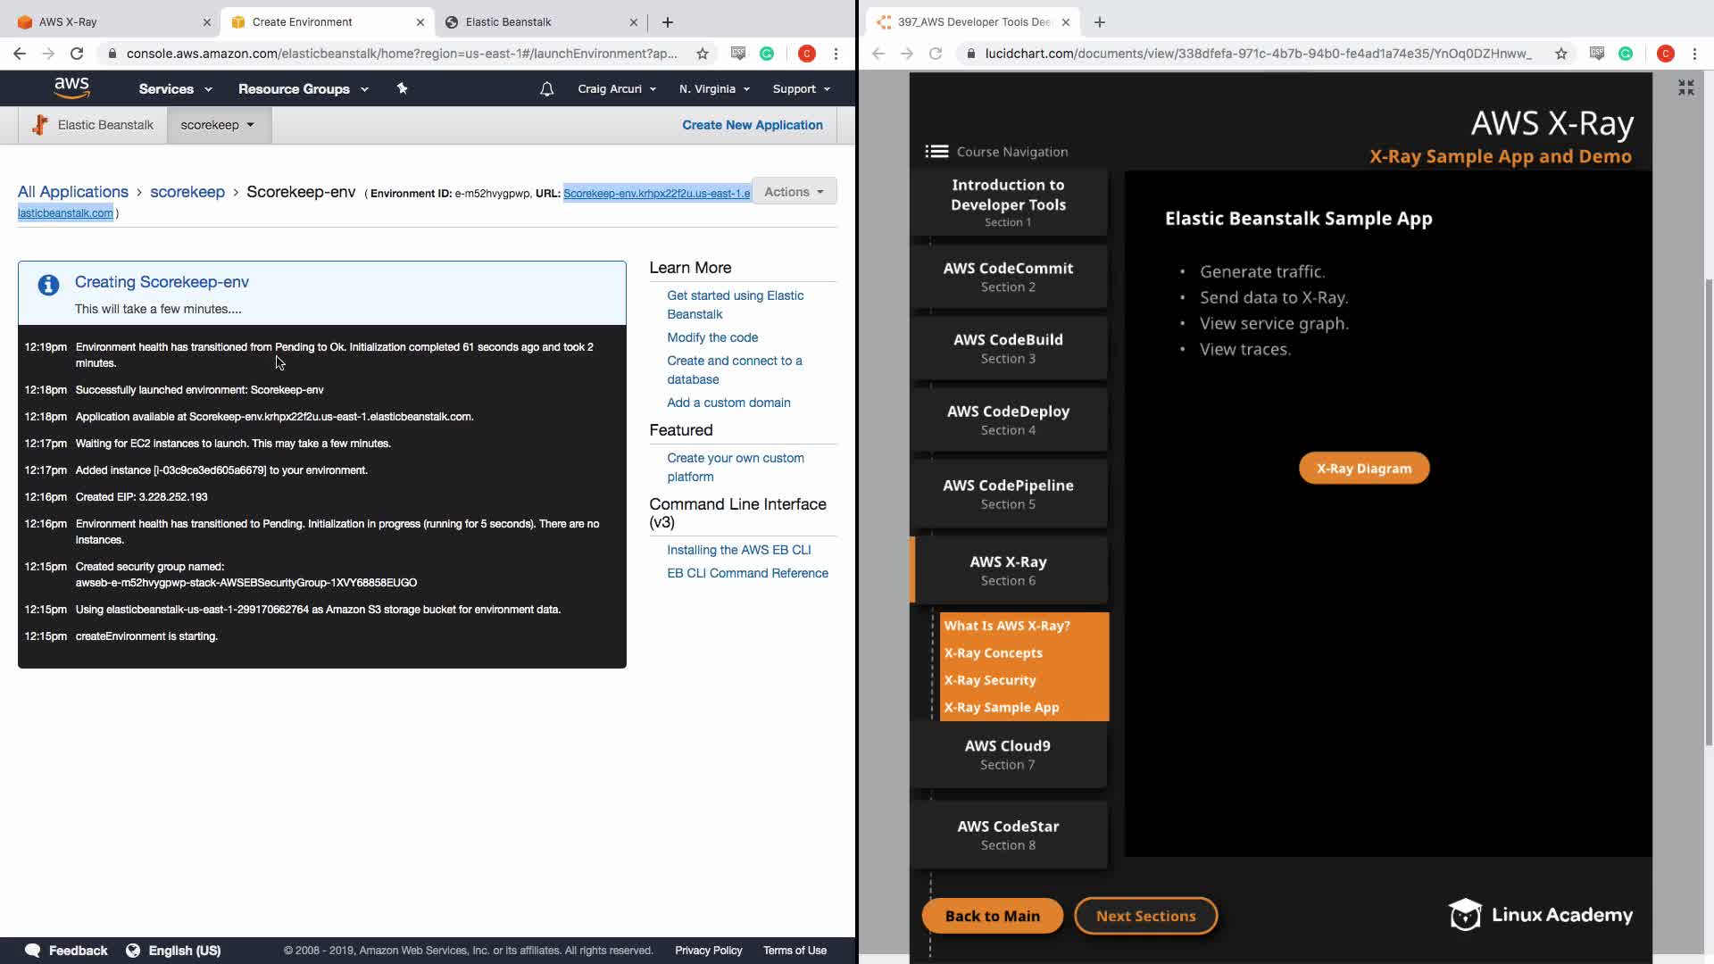Select AWS CodePipeline Section 5
The height and width of the screenshot is (964, 1714).
tap(1008, 494)
